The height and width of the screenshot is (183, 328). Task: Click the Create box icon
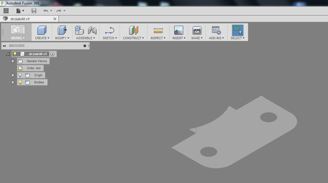pyautogui.click(x=42, y=30)
